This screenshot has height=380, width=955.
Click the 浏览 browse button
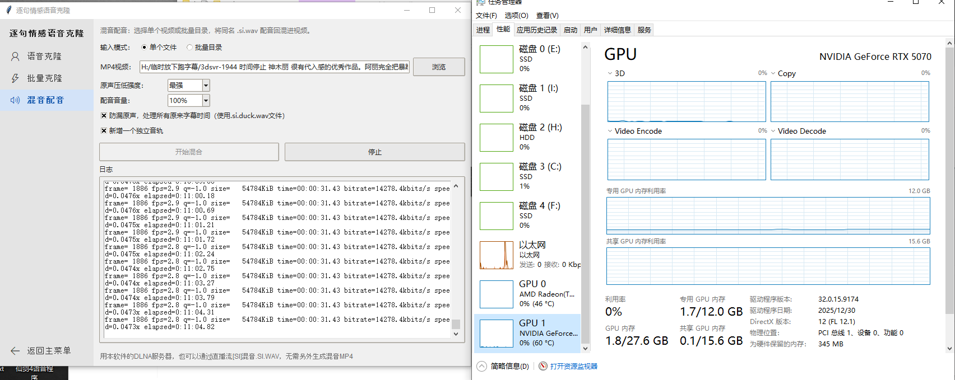point(439,67)
